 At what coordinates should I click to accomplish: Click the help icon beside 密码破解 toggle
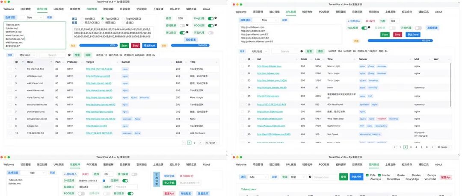point(187,25)
